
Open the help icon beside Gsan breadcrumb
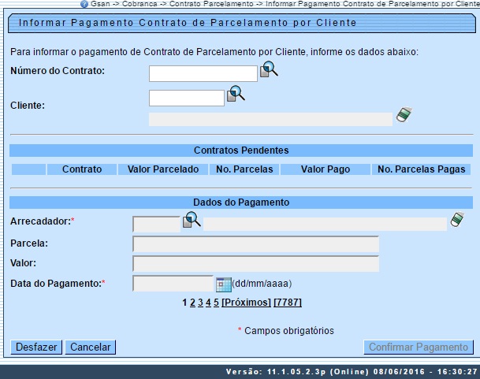pyautogui.click(x=84, y=4)
